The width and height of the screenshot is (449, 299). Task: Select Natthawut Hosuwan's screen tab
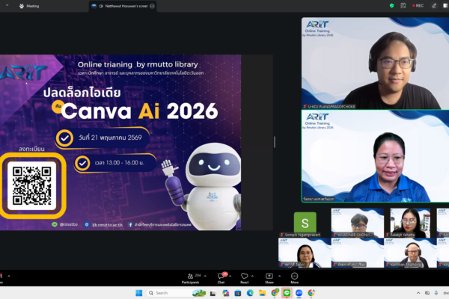(123, 6)
